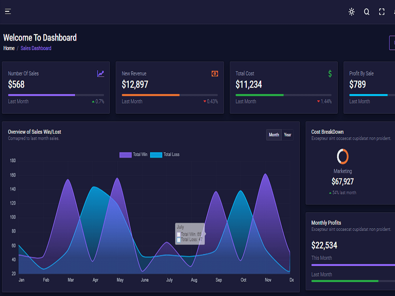Click the 180 y-axis label
395x296 pixels.
(13, 161)
